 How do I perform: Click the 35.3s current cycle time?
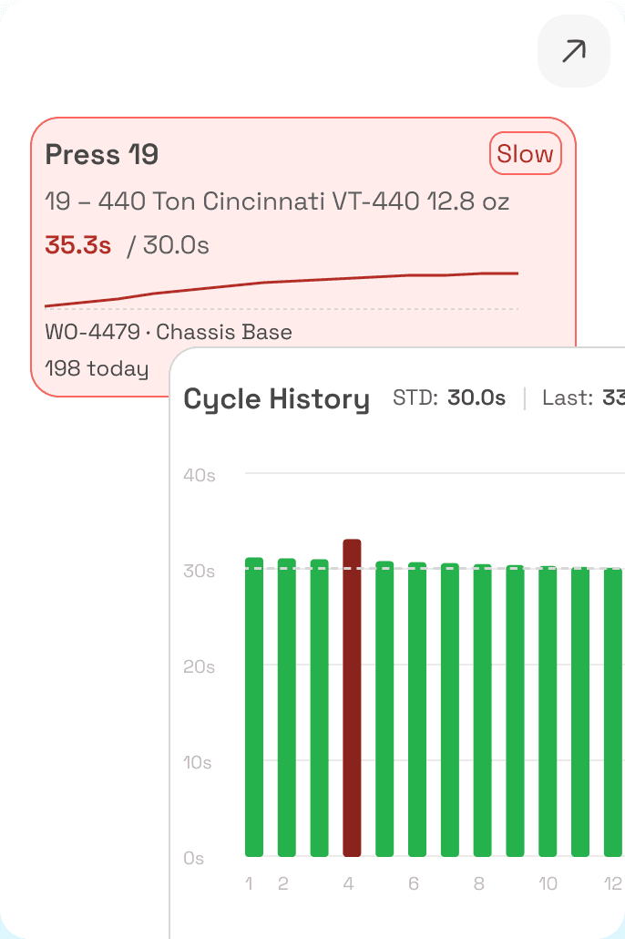point(77,245)
